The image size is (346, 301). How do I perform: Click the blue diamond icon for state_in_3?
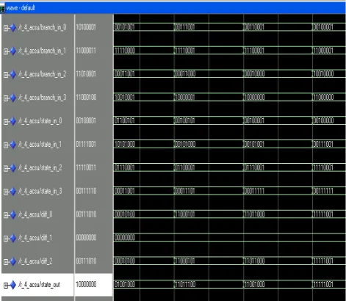click(12, 192)
